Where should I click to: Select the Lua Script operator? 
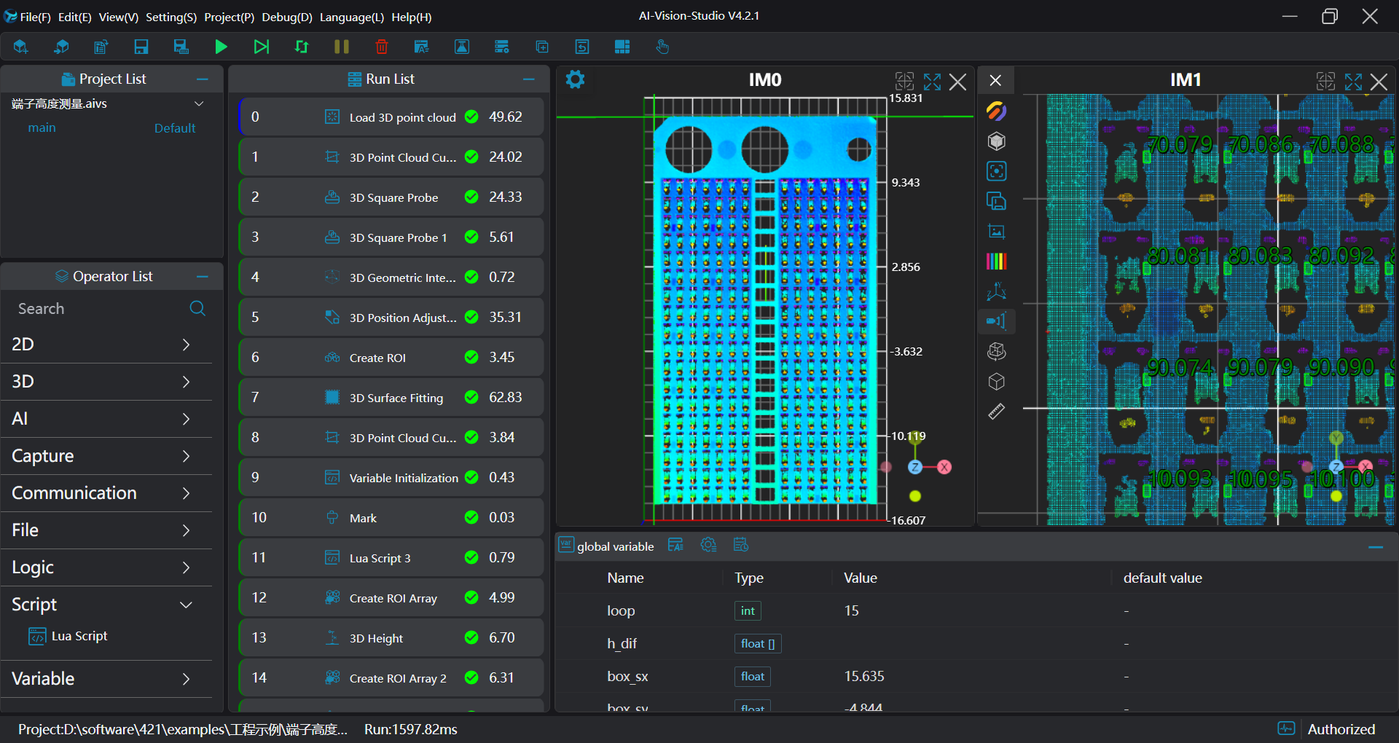(x=79, y=636)
